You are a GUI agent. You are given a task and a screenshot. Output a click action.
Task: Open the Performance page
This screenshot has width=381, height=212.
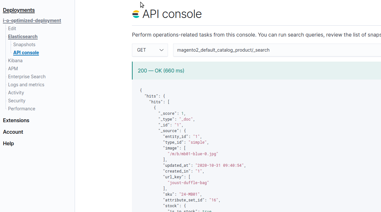(x=21, y=108)
